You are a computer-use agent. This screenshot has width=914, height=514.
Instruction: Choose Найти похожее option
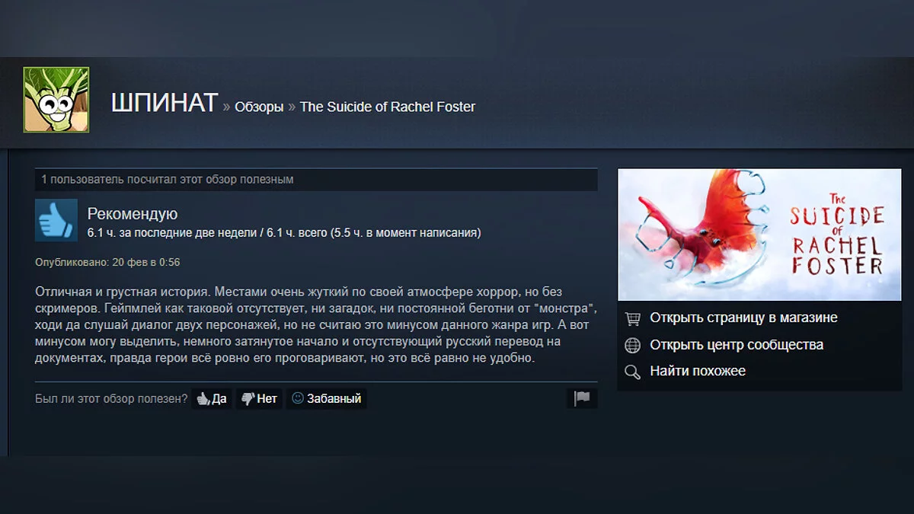[x=698, y=372]
